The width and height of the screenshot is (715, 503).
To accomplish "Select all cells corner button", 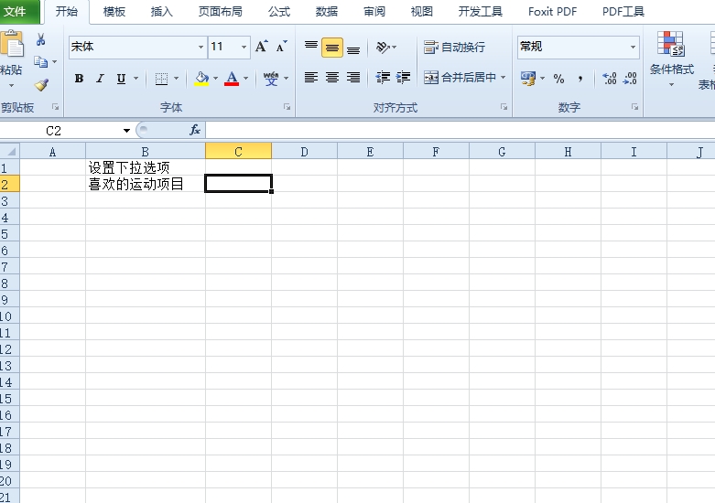I will (9, 151).
